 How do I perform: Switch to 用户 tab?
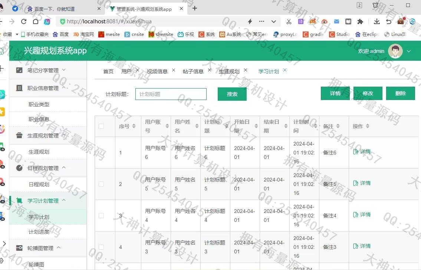pos(126,71)
